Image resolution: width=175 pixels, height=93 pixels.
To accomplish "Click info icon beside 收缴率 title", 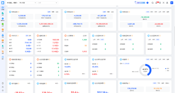I will pos(128,59).
